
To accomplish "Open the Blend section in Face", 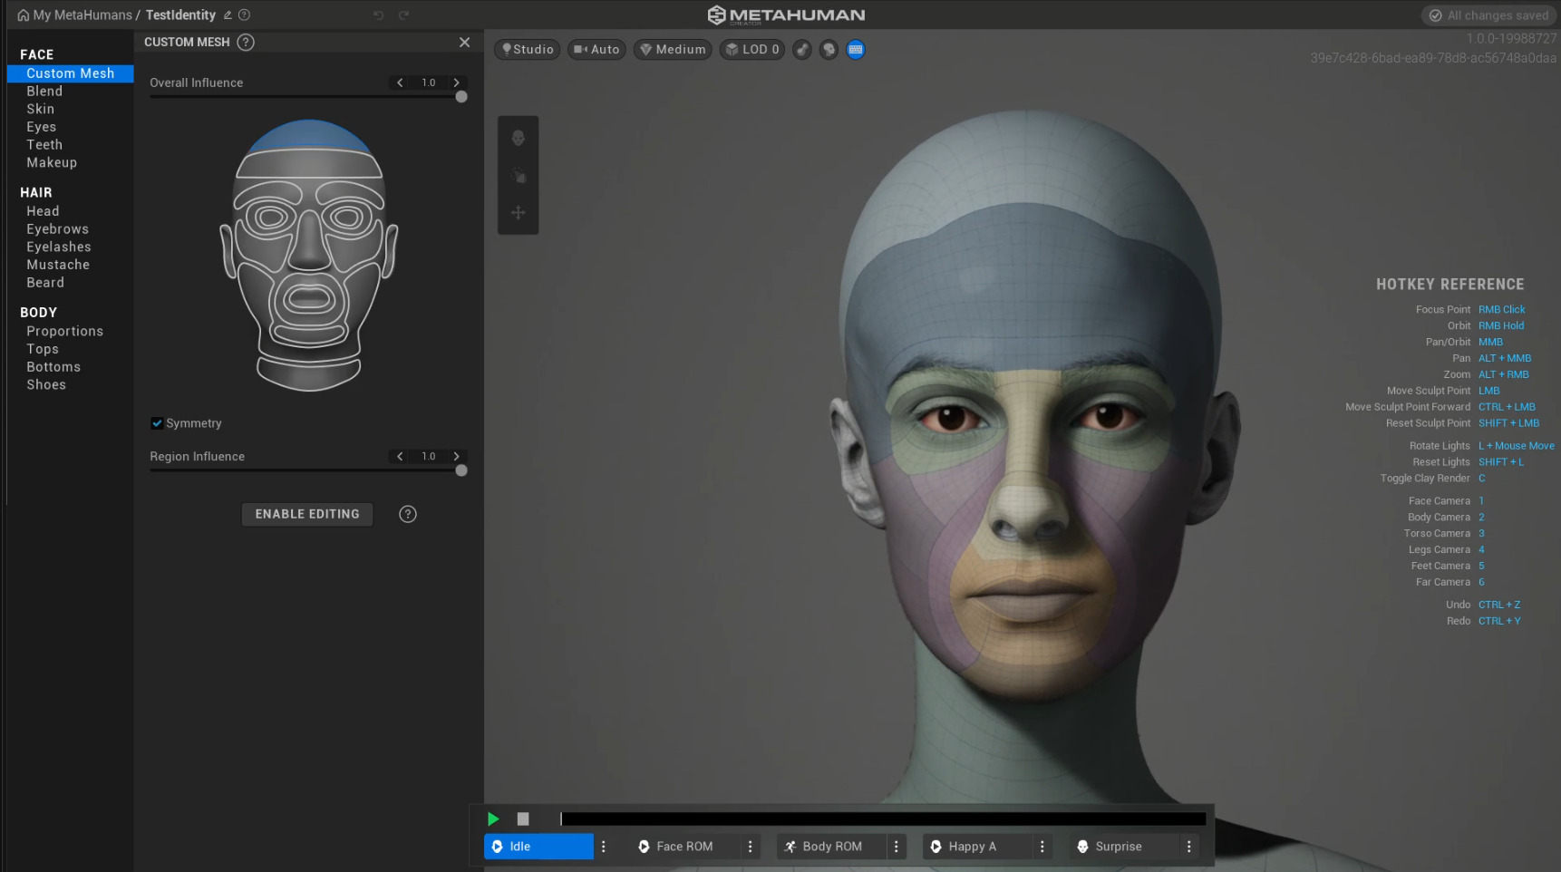I will coord(44,92).
